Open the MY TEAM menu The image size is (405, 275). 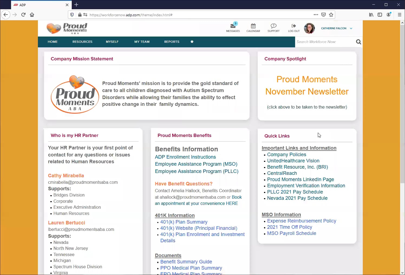click(x=142, y=42)
